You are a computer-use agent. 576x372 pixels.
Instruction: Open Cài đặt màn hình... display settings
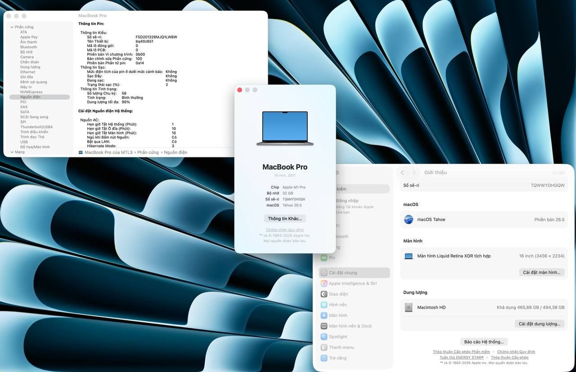pyautogui.click(x=542, y=273)
